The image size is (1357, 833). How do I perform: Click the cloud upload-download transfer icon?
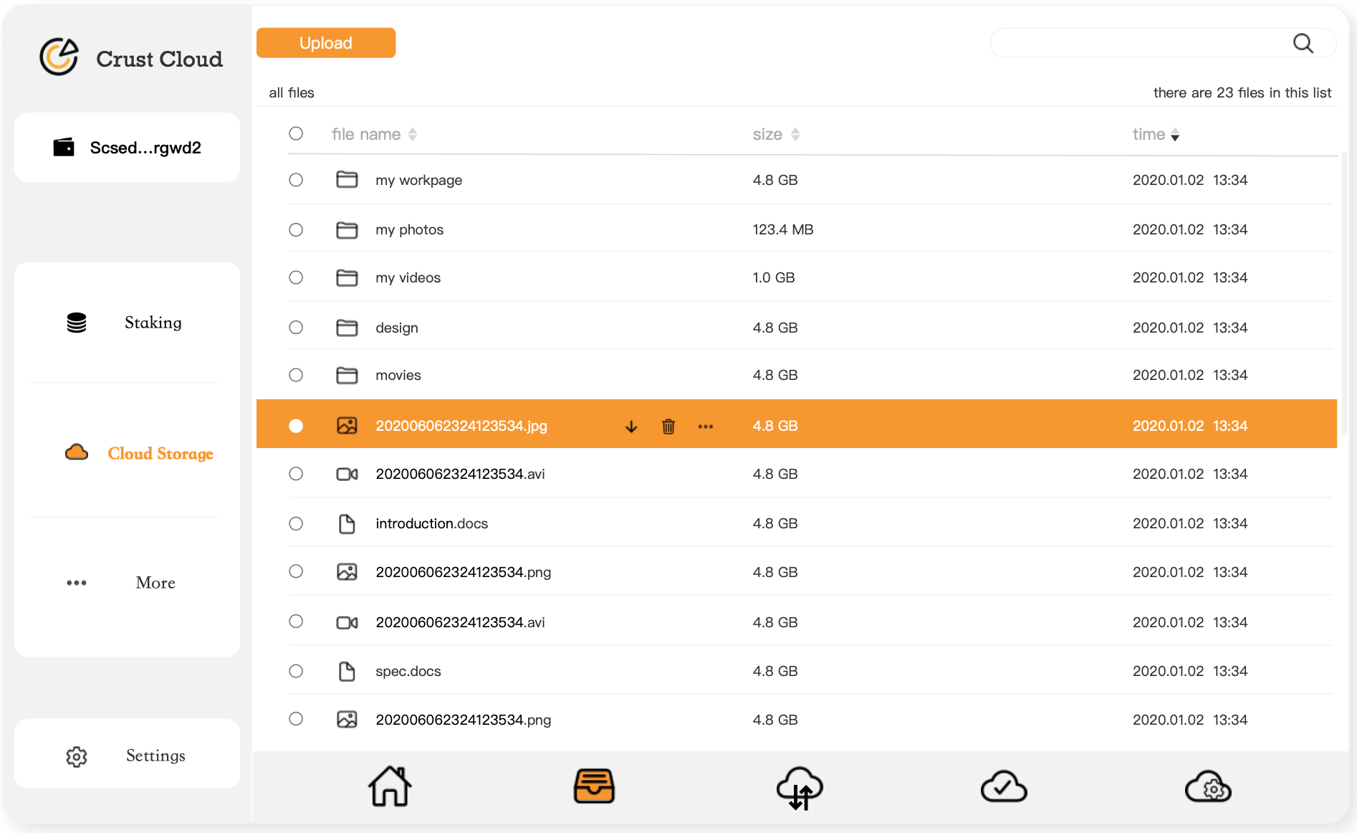799,788
